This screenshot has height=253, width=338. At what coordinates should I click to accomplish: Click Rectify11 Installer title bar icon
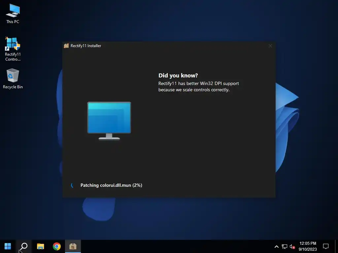pos(66,45)
